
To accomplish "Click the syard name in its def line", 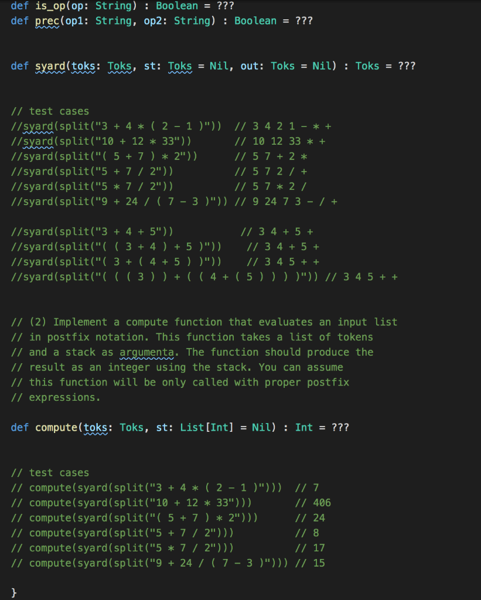I will pyautogui.click(x=50, y=66).
